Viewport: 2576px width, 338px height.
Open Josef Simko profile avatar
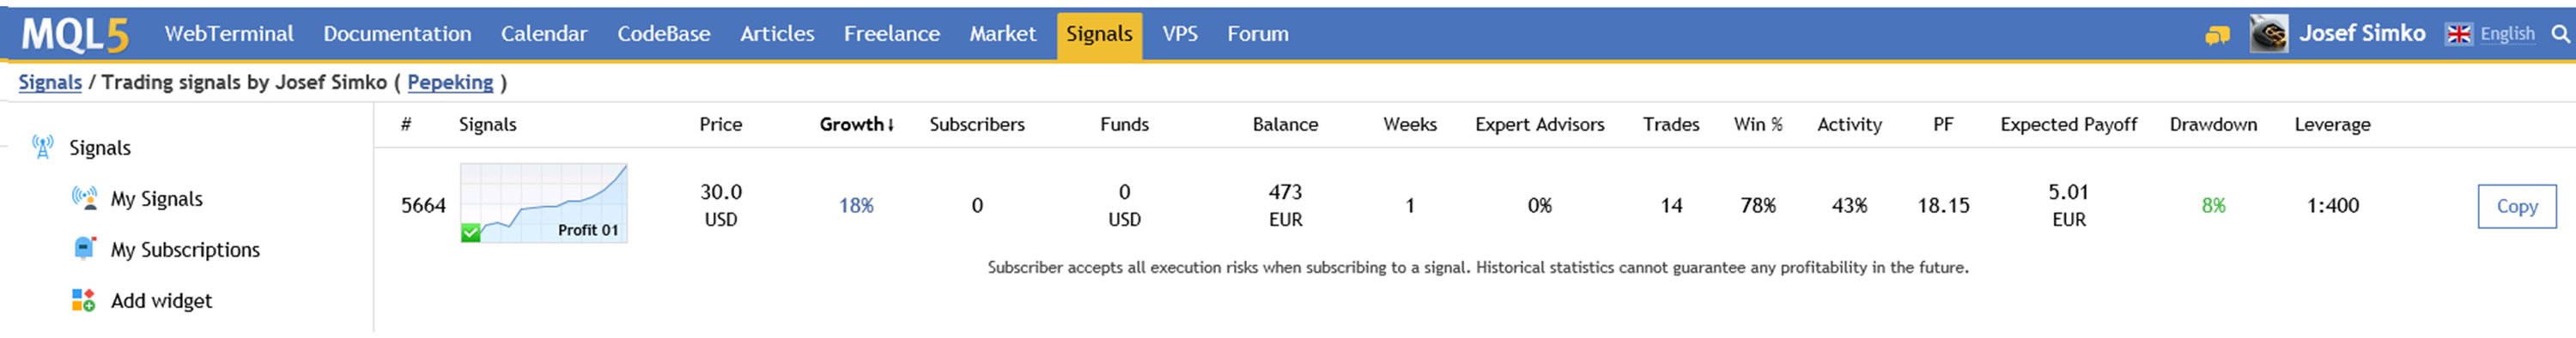[2269, 34]
